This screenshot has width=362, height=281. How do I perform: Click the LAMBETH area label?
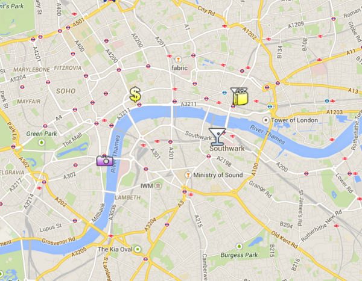pos(127,197)
